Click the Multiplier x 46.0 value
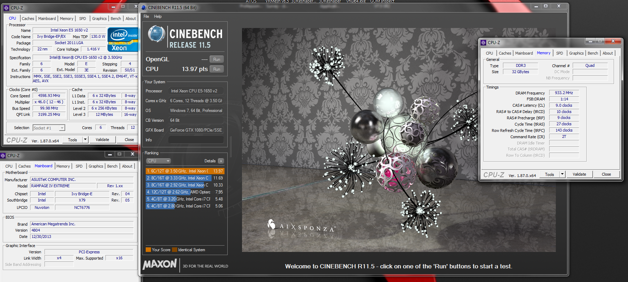The height and width of the screenshot is (282, 628). pos(49,102)
